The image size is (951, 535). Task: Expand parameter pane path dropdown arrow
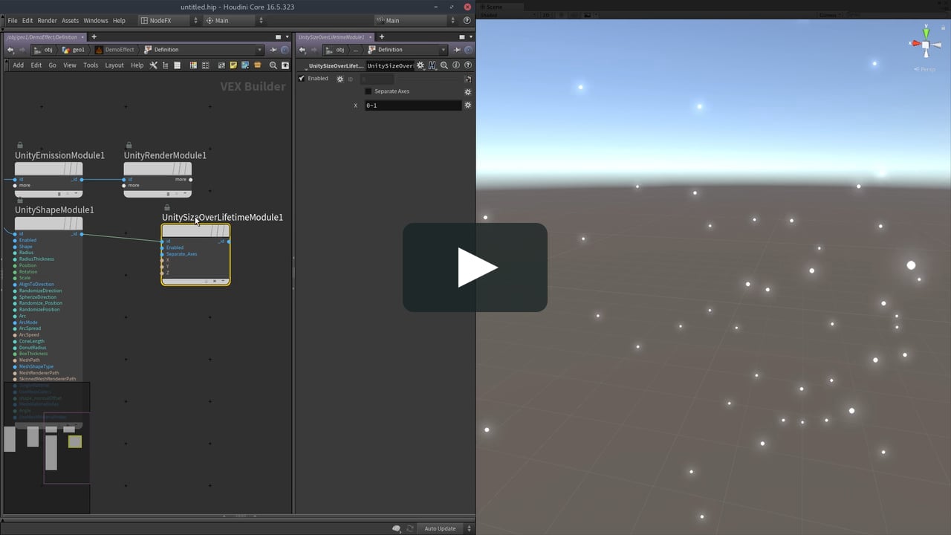click(x=443, y=50)
